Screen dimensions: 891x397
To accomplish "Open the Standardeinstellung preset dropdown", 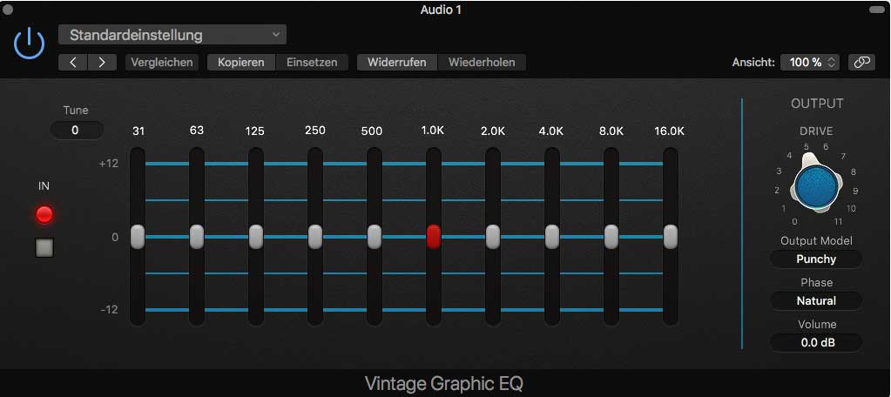I will (172, 36).
